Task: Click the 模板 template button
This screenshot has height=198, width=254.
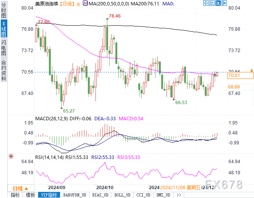Action: [31, 195]
